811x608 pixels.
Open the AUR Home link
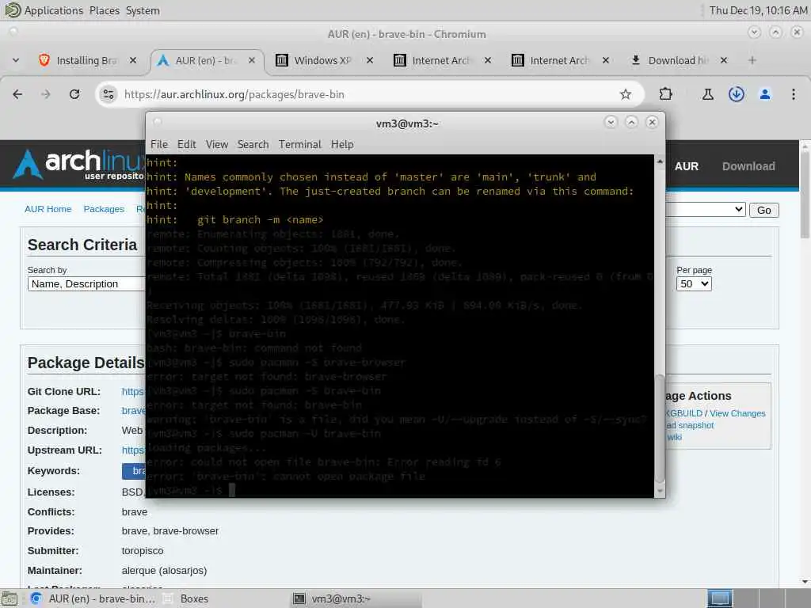(x=48, y=209)
